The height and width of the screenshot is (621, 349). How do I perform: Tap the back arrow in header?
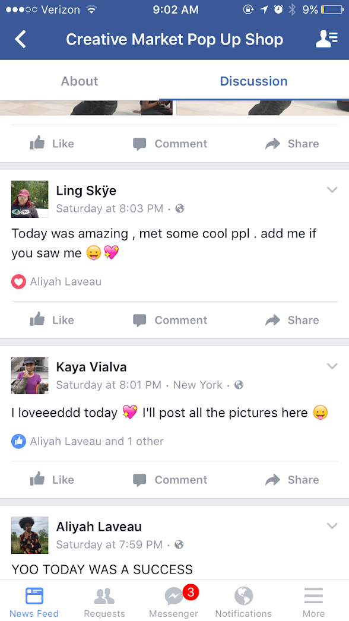click(x=20, y=39)
